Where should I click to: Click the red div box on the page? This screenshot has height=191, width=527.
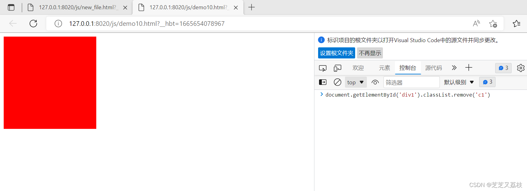click(x=50, y=83)
